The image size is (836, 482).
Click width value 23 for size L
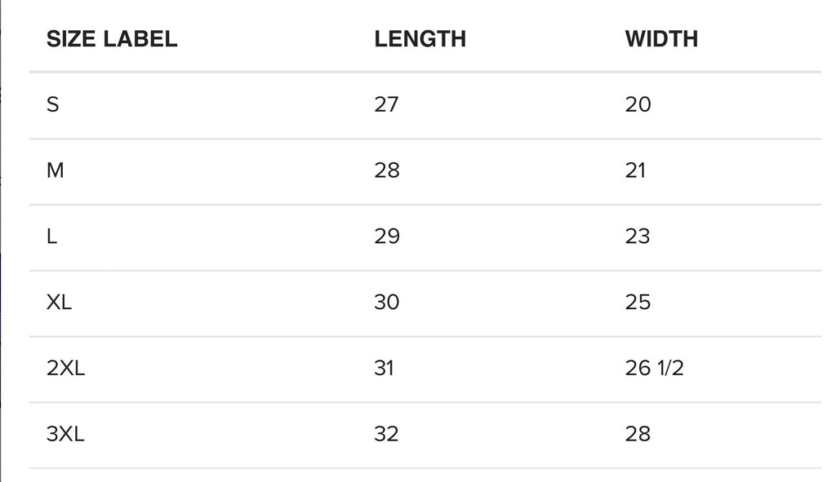click(638, 237)
